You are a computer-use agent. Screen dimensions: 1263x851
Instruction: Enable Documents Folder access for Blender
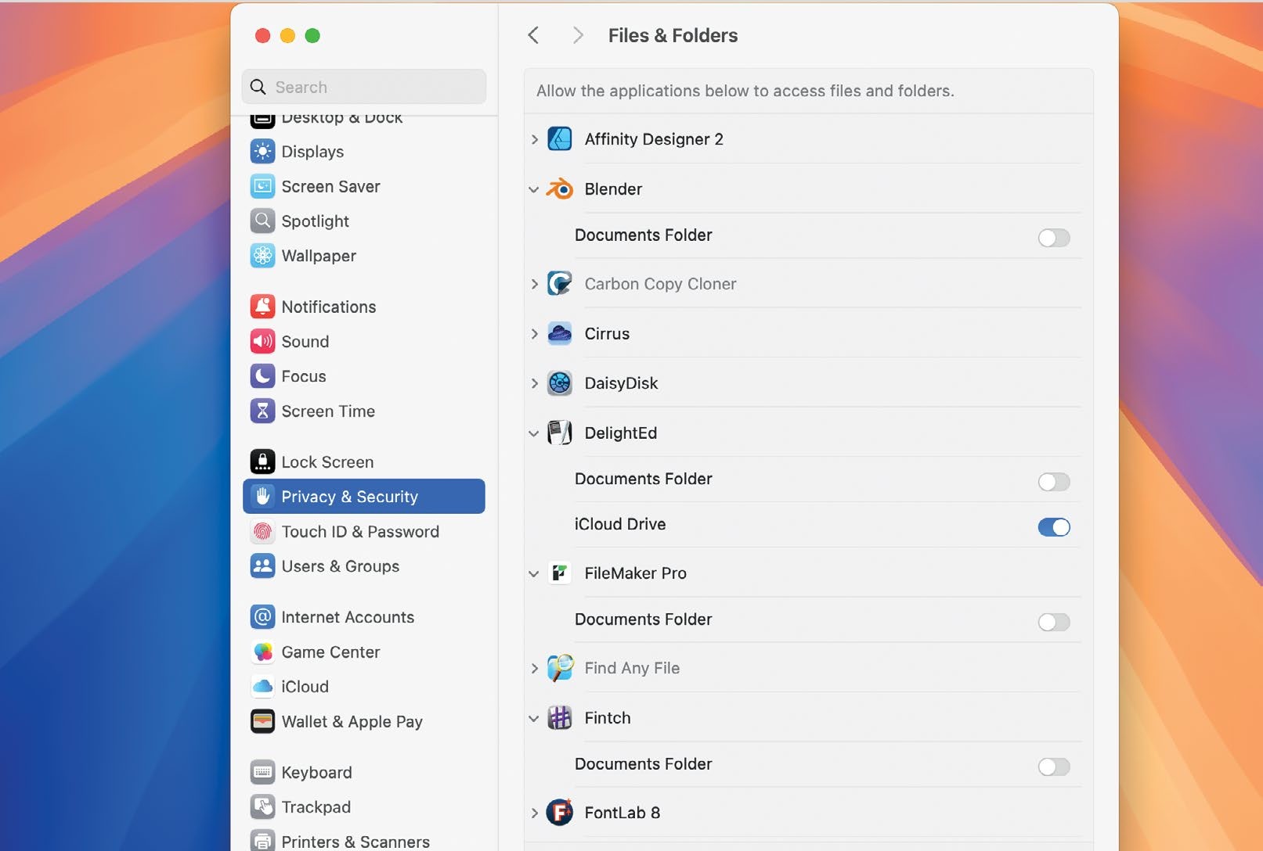point(1053,238)
